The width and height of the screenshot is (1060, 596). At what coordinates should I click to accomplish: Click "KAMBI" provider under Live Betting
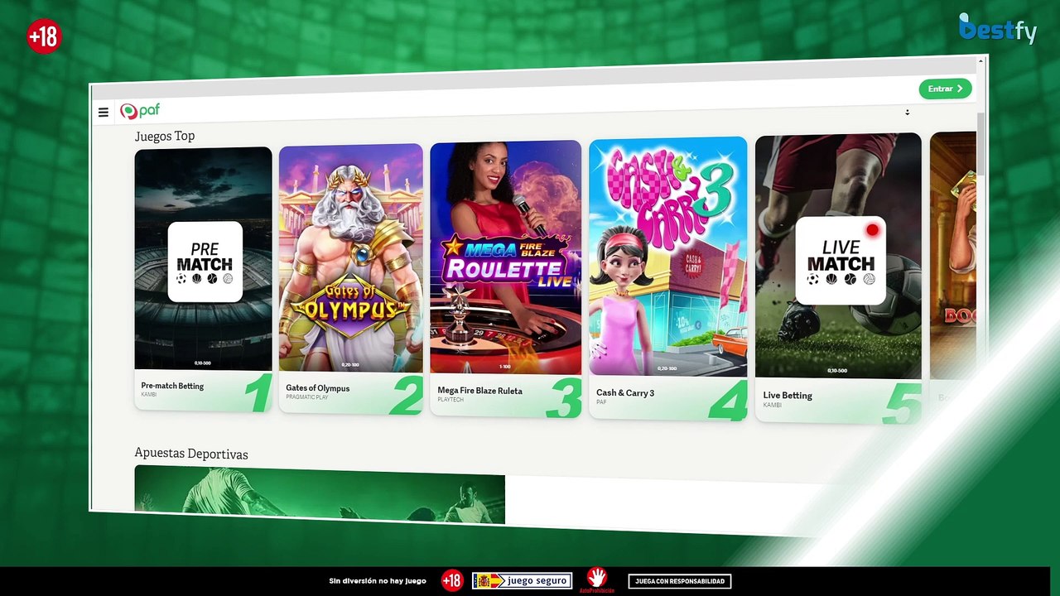[773, 405]
